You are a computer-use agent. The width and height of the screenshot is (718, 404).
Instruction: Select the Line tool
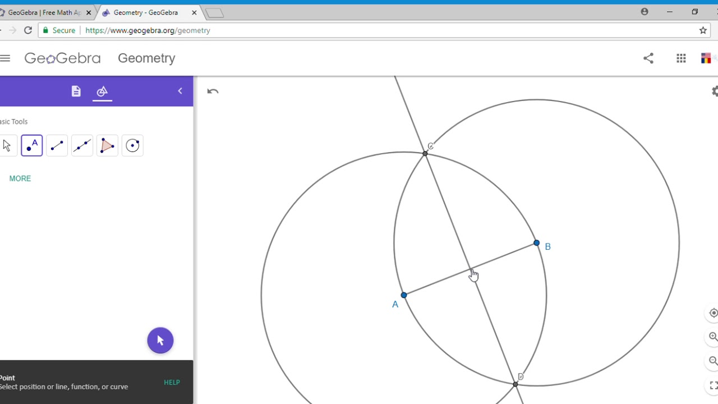click(82, 146)
